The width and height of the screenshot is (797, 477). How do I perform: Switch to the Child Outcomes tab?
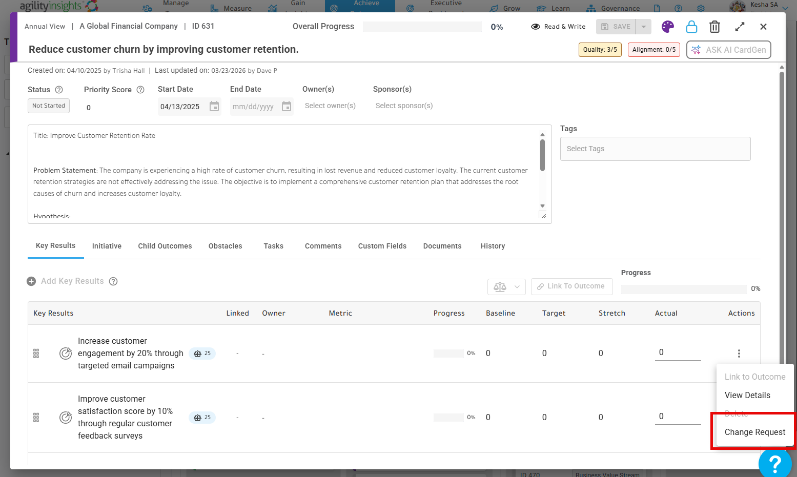(x=165, y=246)
